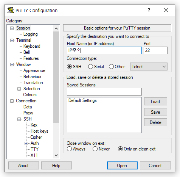
Task: Open the Kex category
Action: coord(34,125)
